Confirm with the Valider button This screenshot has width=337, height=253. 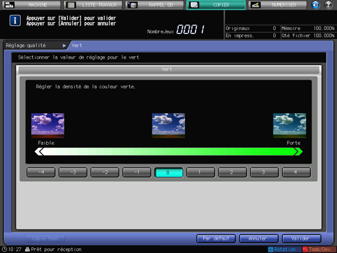[x=301, y=239]
